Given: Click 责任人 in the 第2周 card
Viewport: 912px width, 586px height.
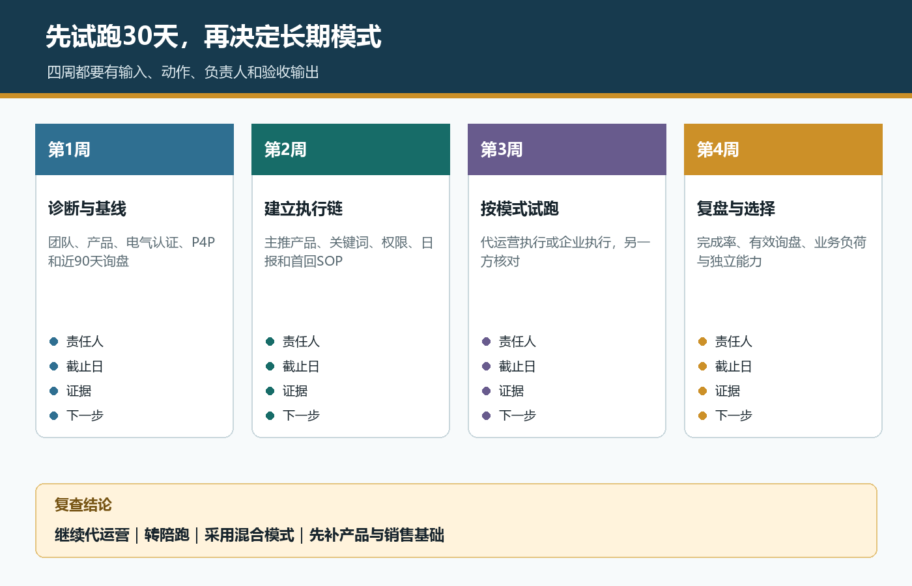Looking at the screenshot, I should 301,342.
